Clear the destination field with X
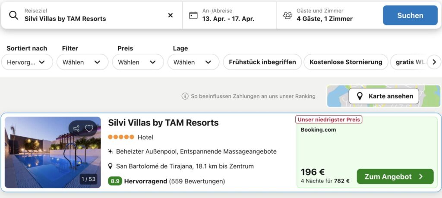The image size is (442, 198). click(170, 16)
